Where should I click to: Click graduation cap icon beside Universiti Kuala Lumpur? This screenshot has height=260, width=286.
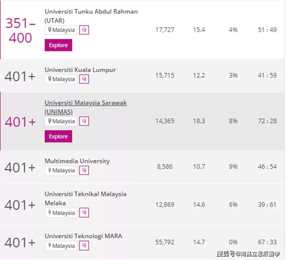click(84, 79)
